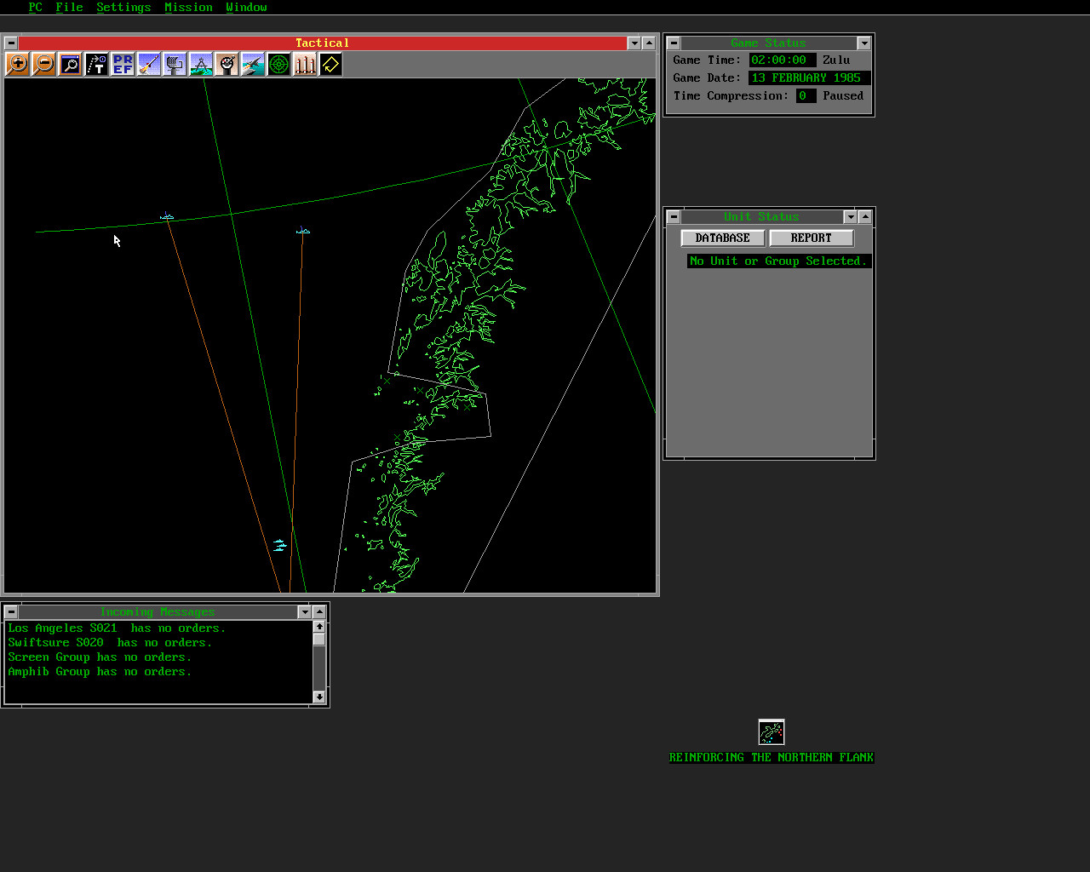
Task: Click the jet aircraft air operations icon
Action: 253,64
